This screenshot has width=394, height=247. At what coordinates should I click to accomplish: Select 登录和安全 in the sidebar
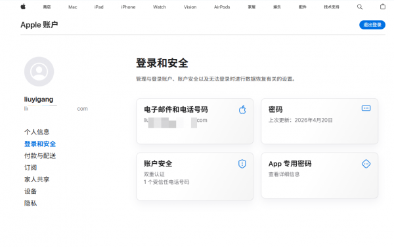tap(40, 144)
